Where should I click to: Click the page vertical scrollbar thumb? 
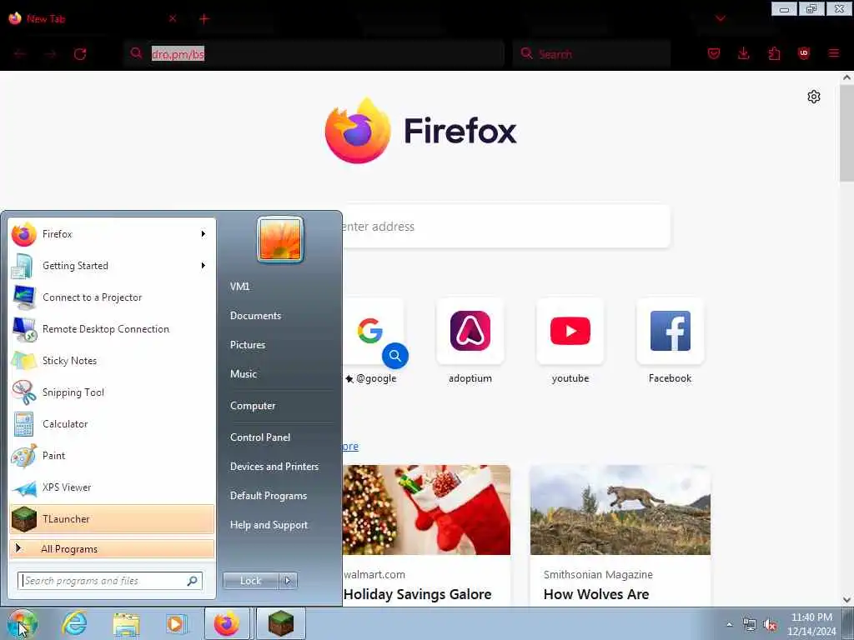pyautogui.click(x=847, y=132)
